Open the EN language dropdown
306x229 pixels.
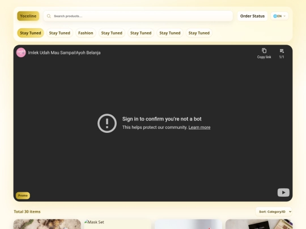279,16
